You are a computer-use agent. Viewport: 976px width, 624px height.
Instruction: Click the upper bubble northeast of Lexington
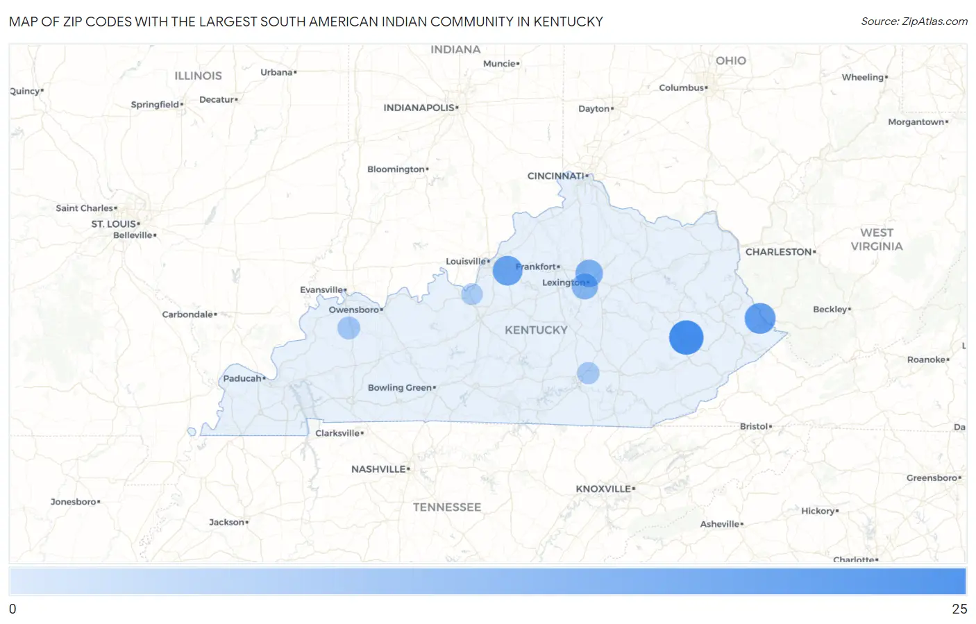pos(589,273)
